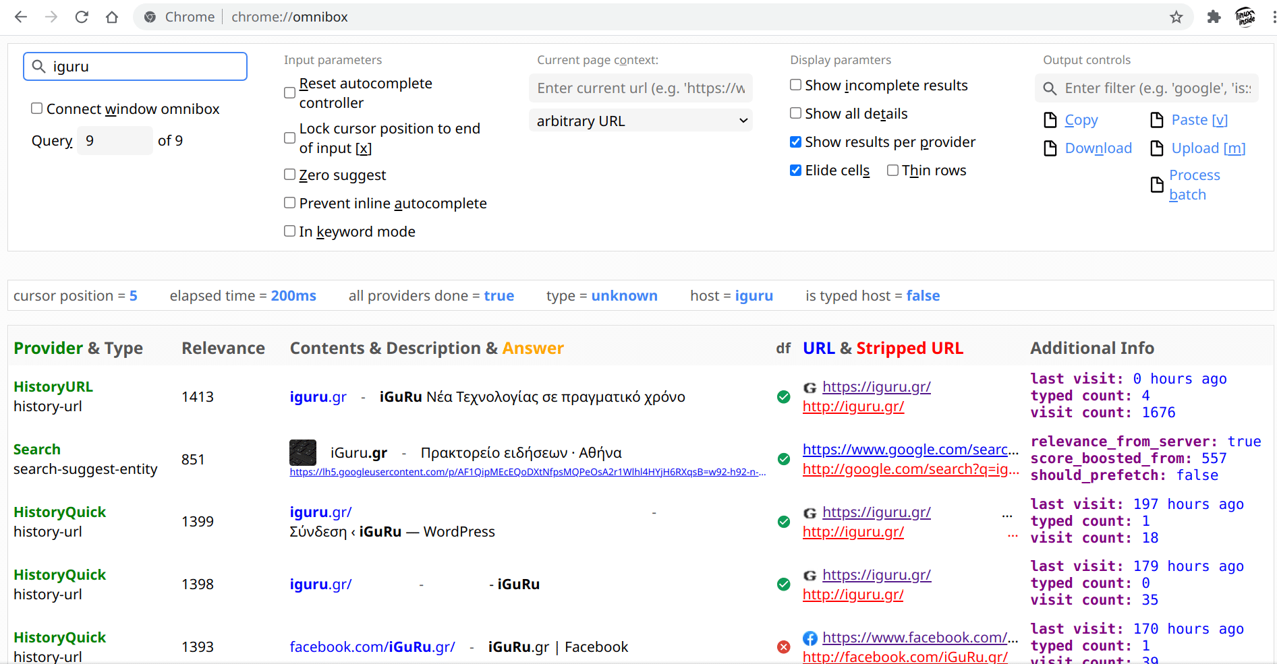Click the Query number field showing 9

coord(115,140)
